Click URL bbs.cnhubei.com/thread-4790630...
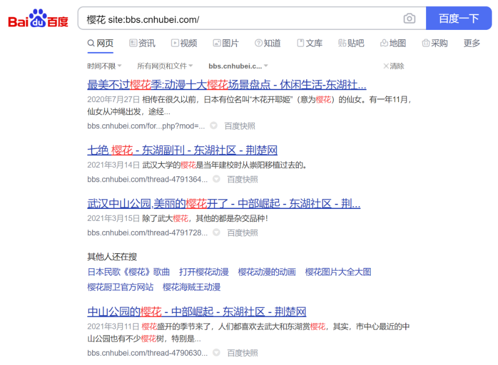The height and width of the screenshot is (365, 498). point(148,353)
